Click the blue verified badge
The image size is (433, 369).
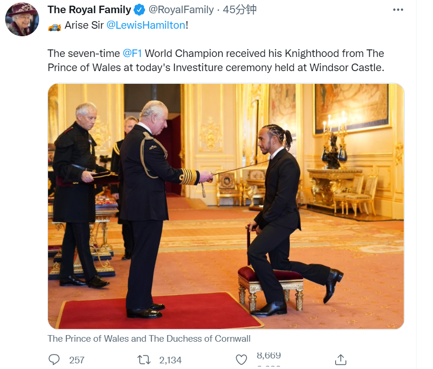[140, 9]
